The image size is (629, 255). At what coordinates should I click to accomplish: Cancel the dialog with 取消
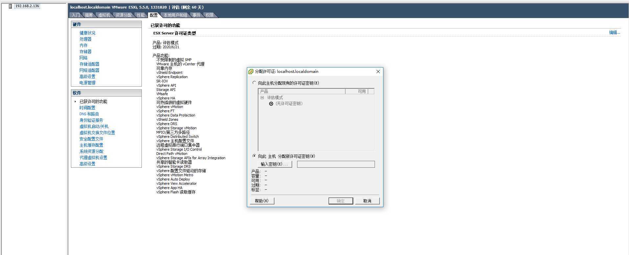coord(367,201)
